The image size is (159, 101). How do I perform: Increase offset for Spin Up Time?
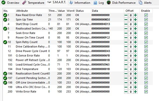pyautogui.click(x=135, y=20)
